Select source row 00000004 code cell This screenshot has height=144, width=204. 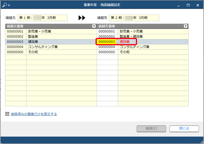16,47
